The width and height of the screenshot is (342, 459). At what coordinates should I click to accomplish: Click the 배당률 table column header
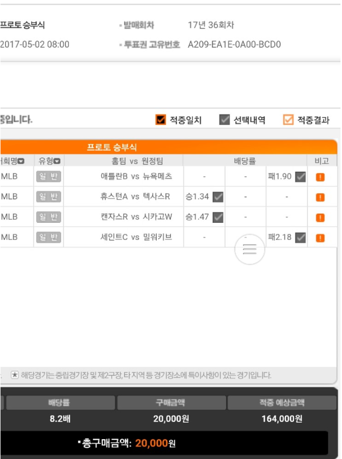click(245, 160)
